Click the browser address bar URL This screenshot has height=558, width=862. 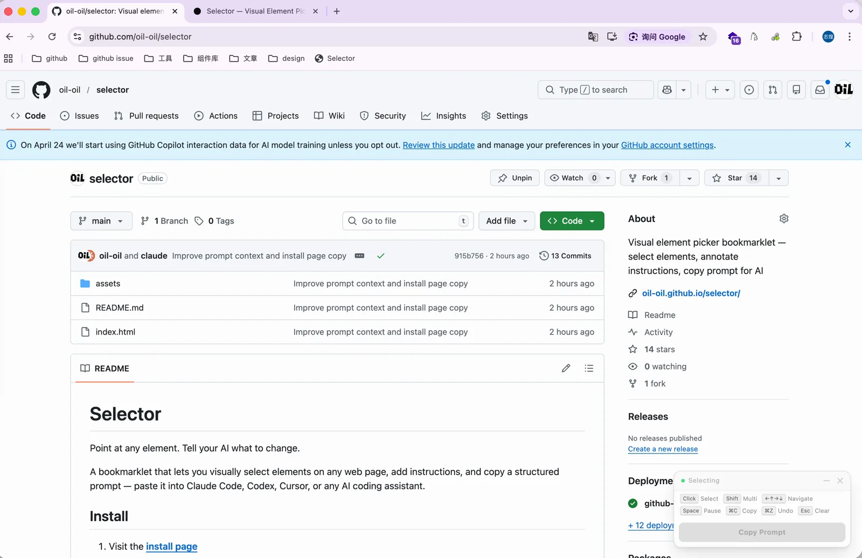tap(140, 37)
